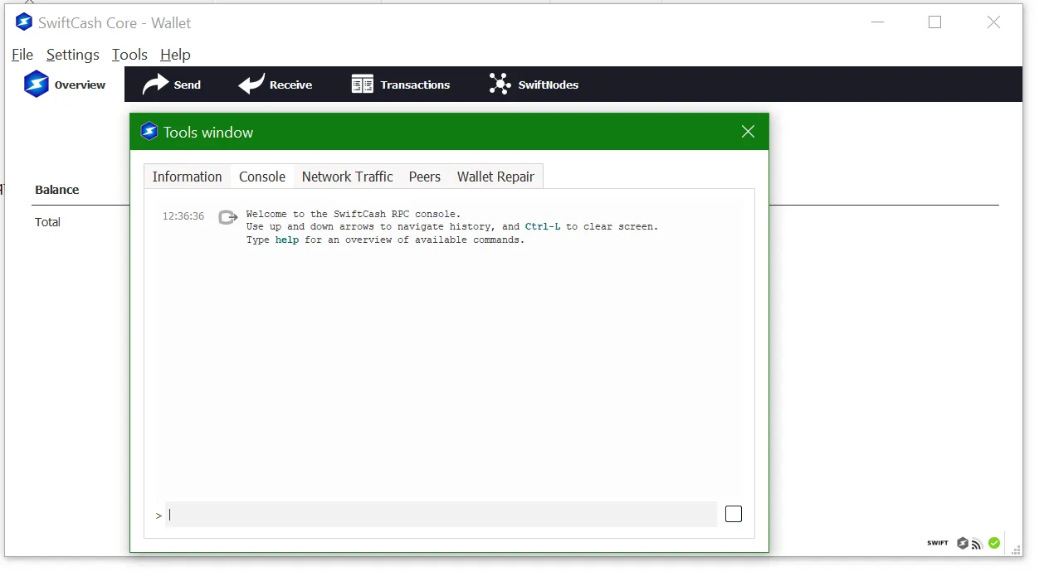Switch to the Network Traffic tab
1044x581 pixels.
tap(347, 177)
